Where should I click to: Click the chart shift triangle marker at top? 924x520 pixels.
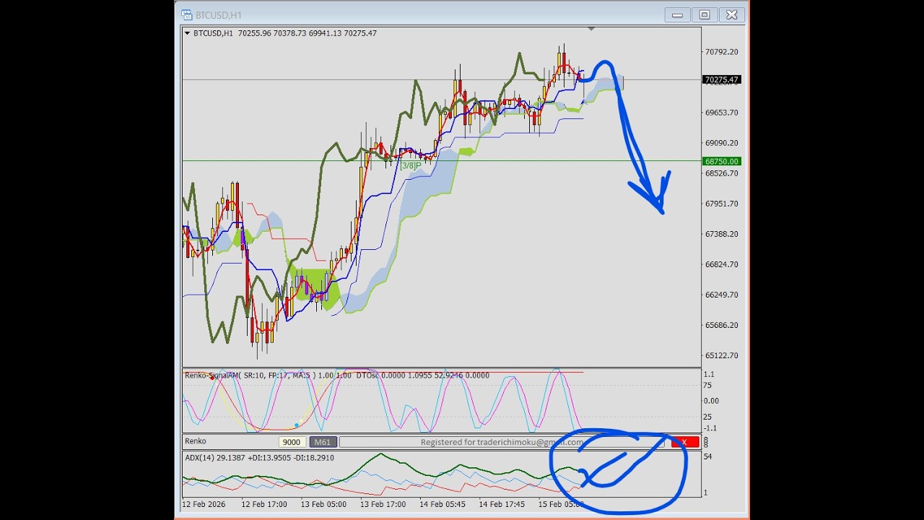click(x=591, y=29)
